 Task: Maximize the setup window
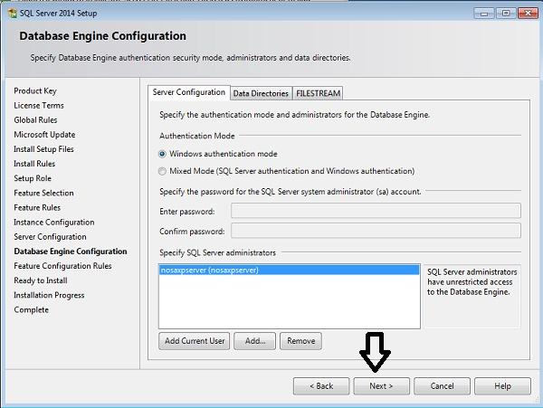(x=503, y=13)
